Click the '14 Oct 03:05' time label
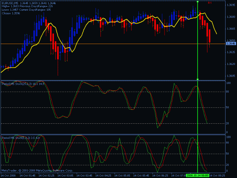The width and height of the screenshot is (237, 178). pyautogui.click(x=66, y=176)
